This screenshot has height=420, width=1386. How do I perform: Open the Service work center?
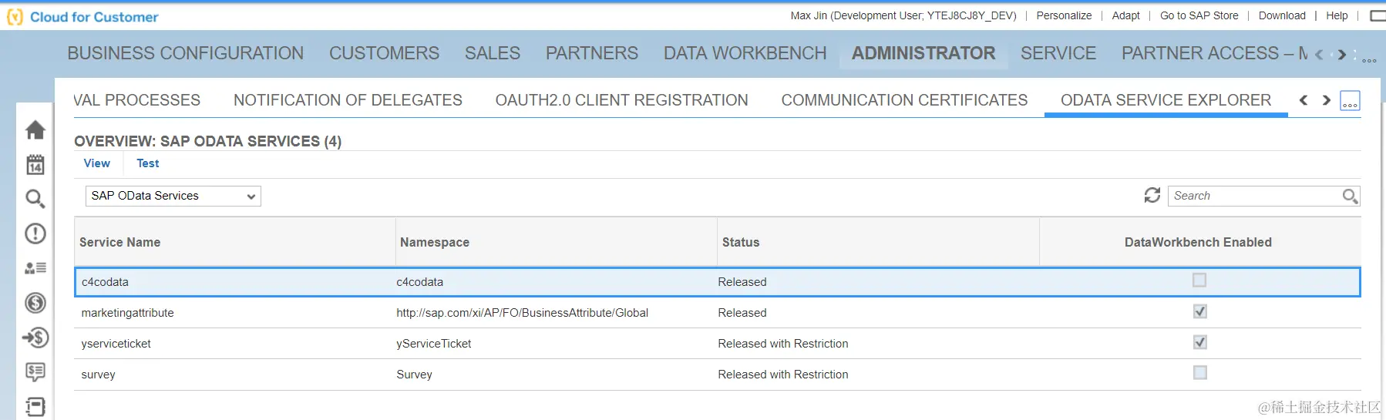(1058, 53)
